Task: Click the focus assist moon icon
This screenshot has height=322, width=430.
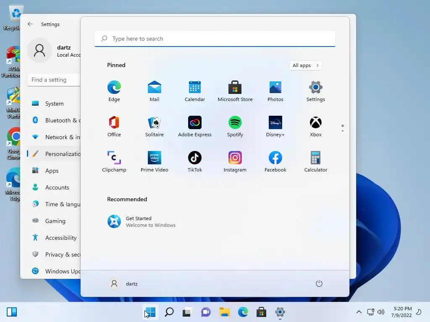Action: pos(419,312)
